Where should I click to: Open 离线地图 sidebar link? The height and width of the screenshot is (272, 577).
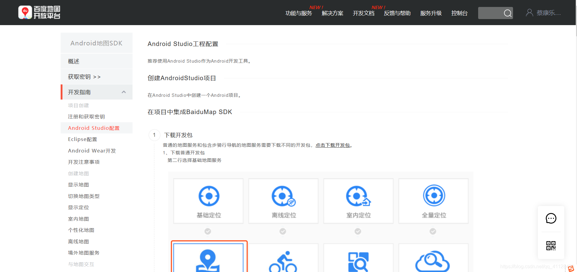(79, 241)
